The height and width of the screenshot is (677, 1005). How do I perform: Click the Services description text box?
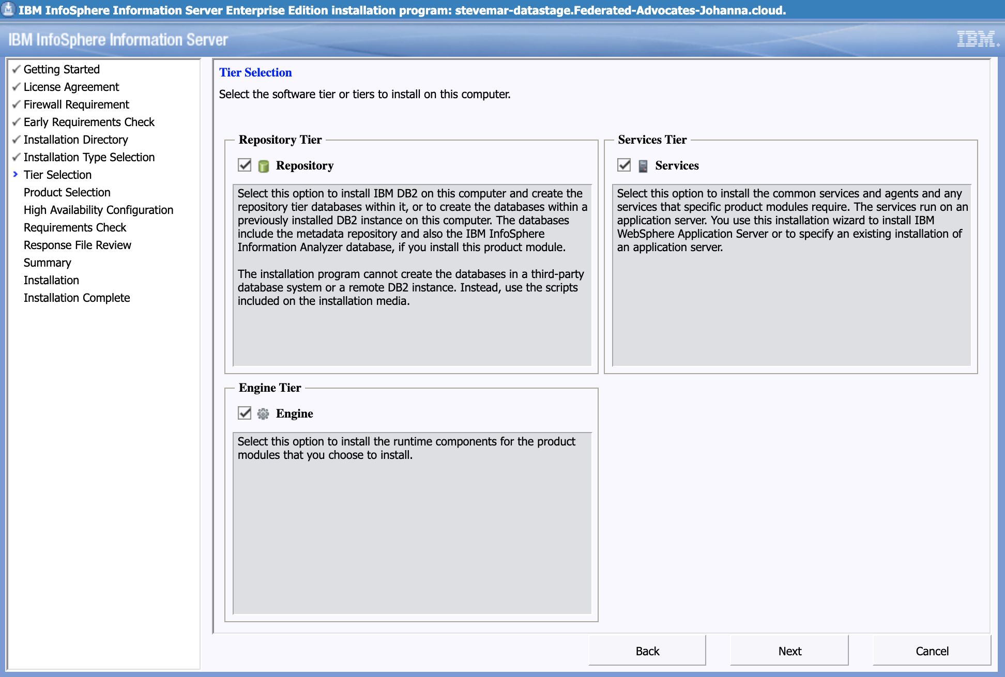pyautogui.click(x=791, y=275)
